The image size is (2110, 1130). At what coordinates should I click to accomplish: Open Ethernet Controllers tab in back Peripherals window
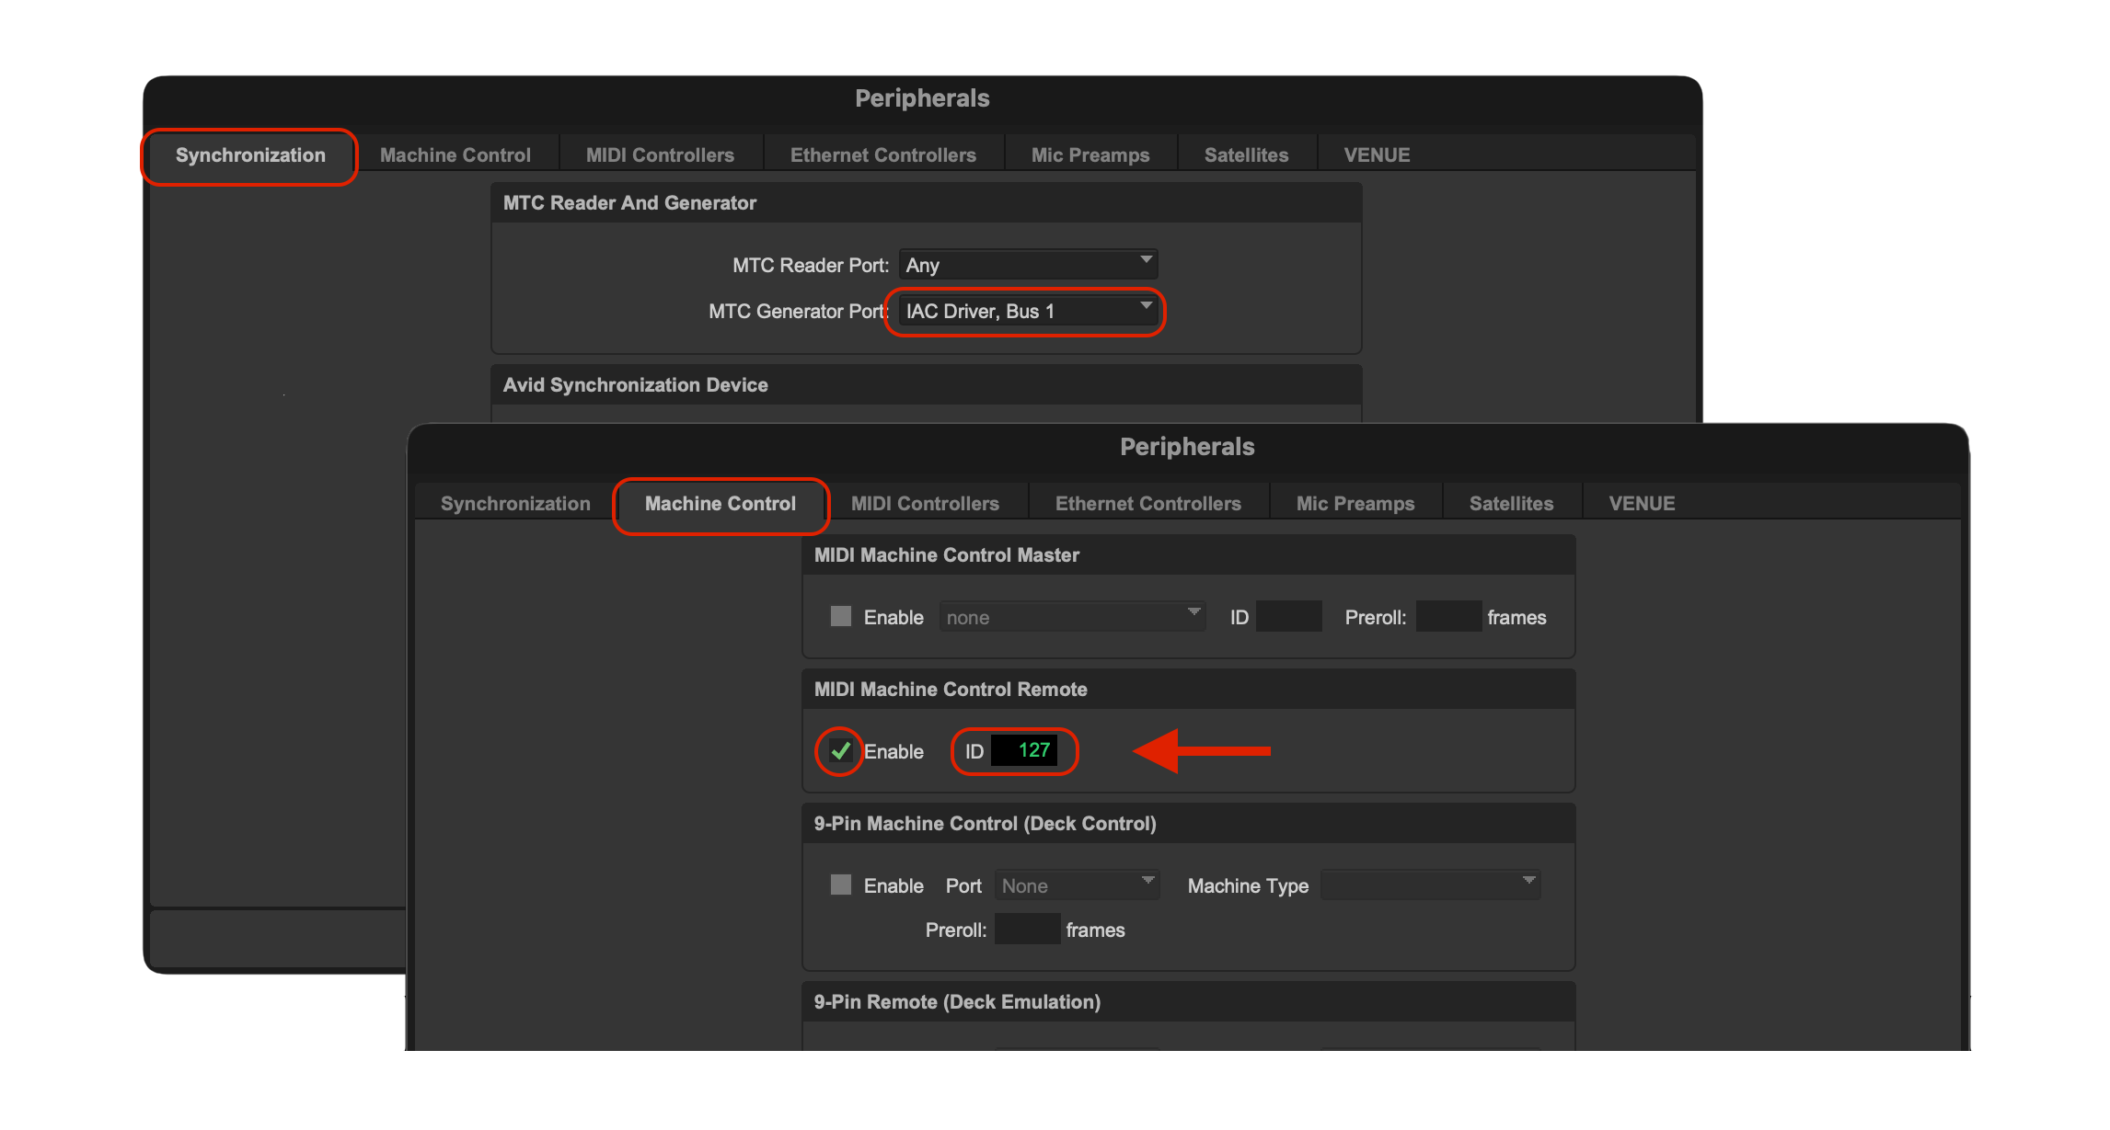click(x=883, y=155)
